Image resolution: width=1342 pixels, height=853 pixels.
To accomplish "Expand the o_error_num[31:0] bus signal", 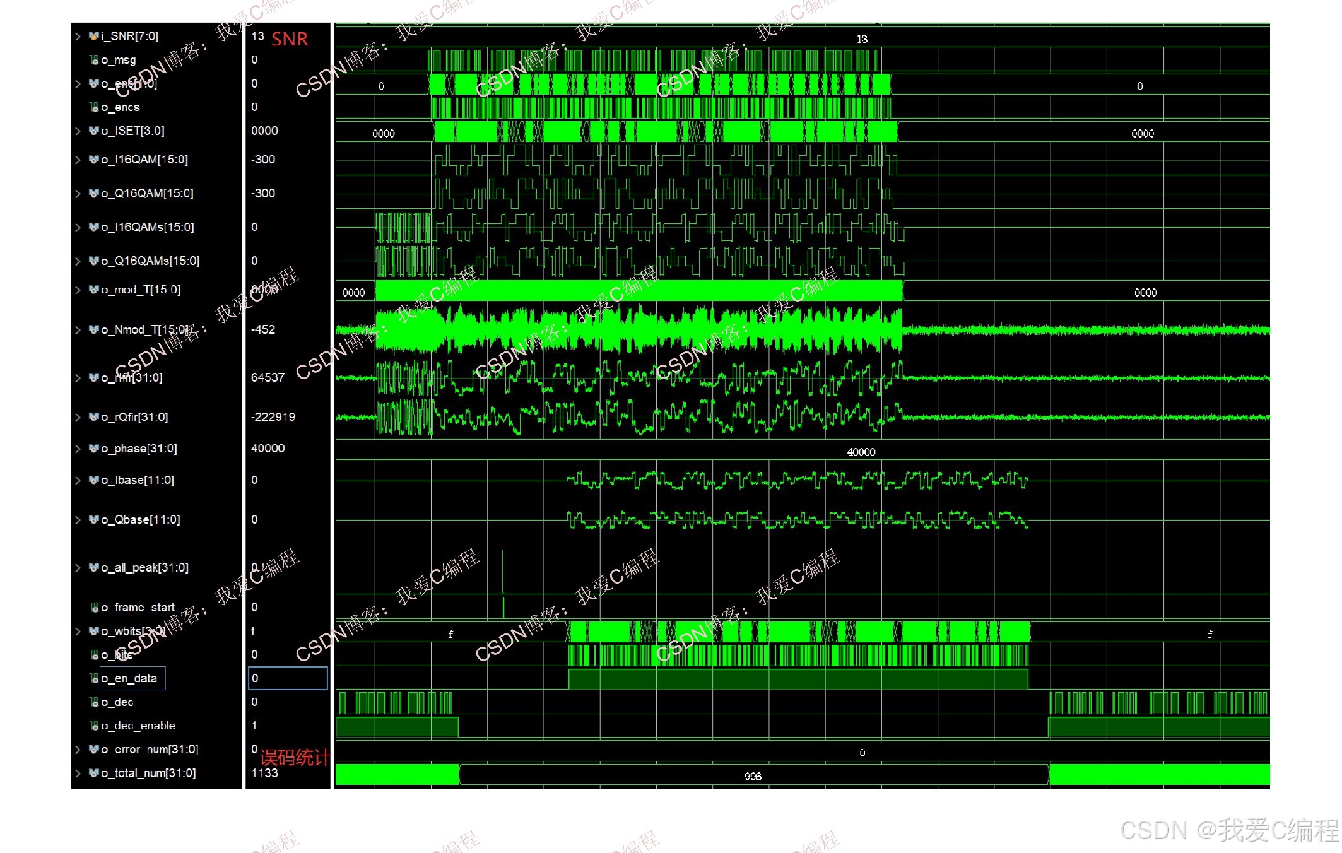I will coord(78,750).
